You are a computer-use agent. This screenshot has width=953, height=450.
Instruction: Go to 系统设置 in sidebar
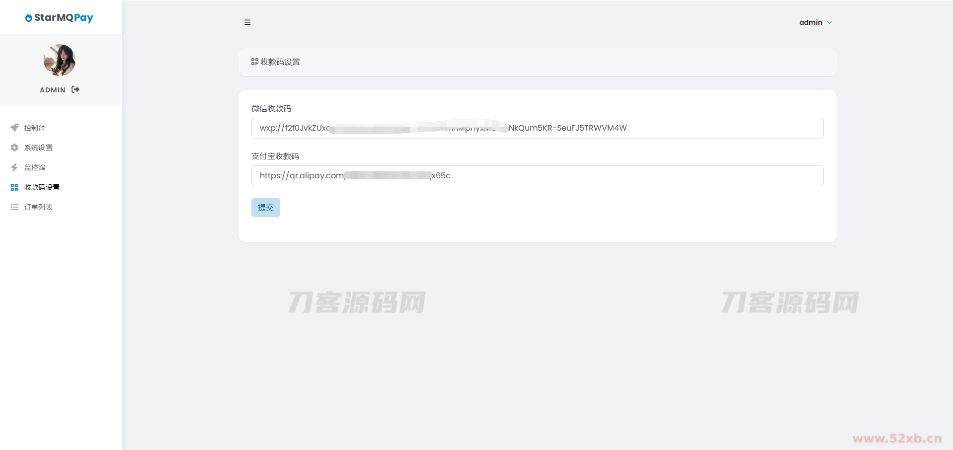point(38,148)
